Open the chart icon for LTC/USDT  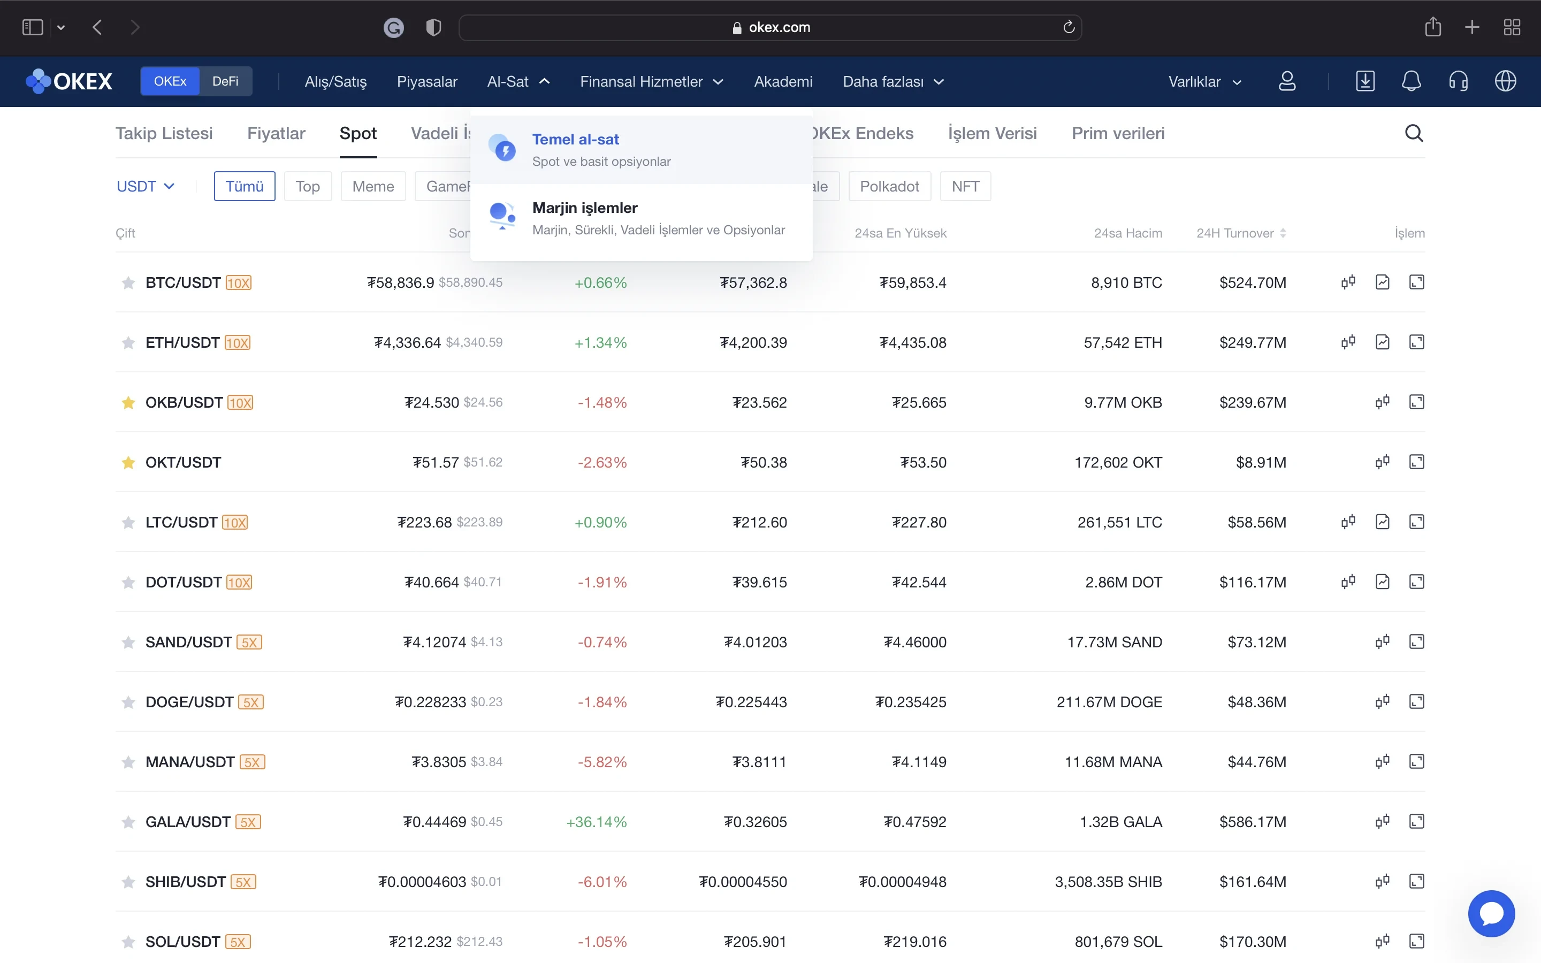[1383, 522]
